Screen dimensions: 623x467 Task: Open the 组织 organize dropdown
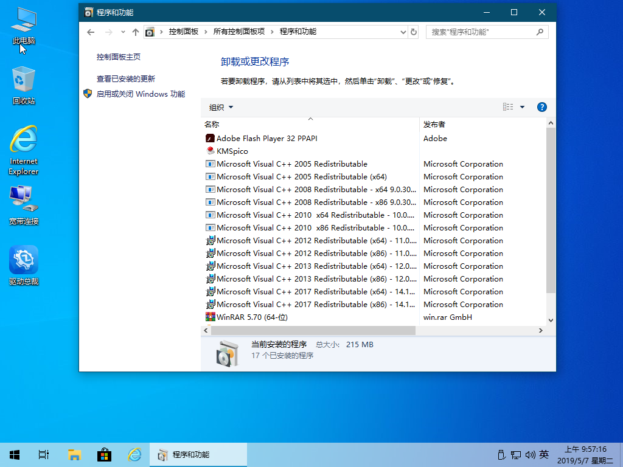click(221, 107)
